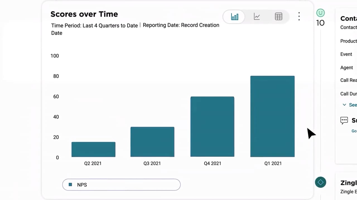Switch to the bar chart view
This screenshot has height=200, width=357.
[235, 17]
